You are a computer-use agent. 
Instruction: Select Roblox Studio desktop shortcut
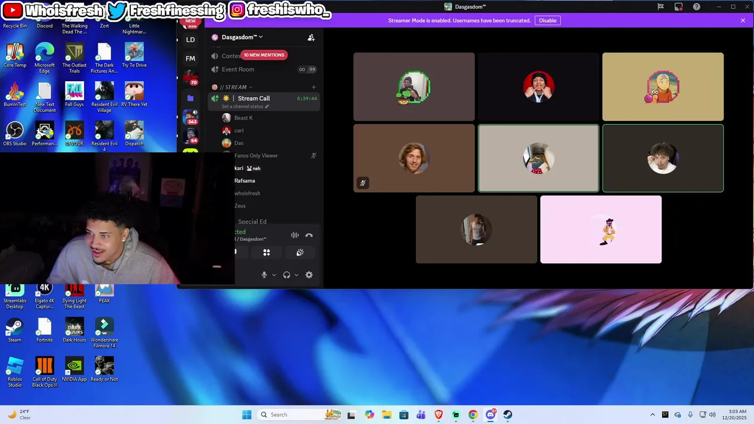(15, 372)
